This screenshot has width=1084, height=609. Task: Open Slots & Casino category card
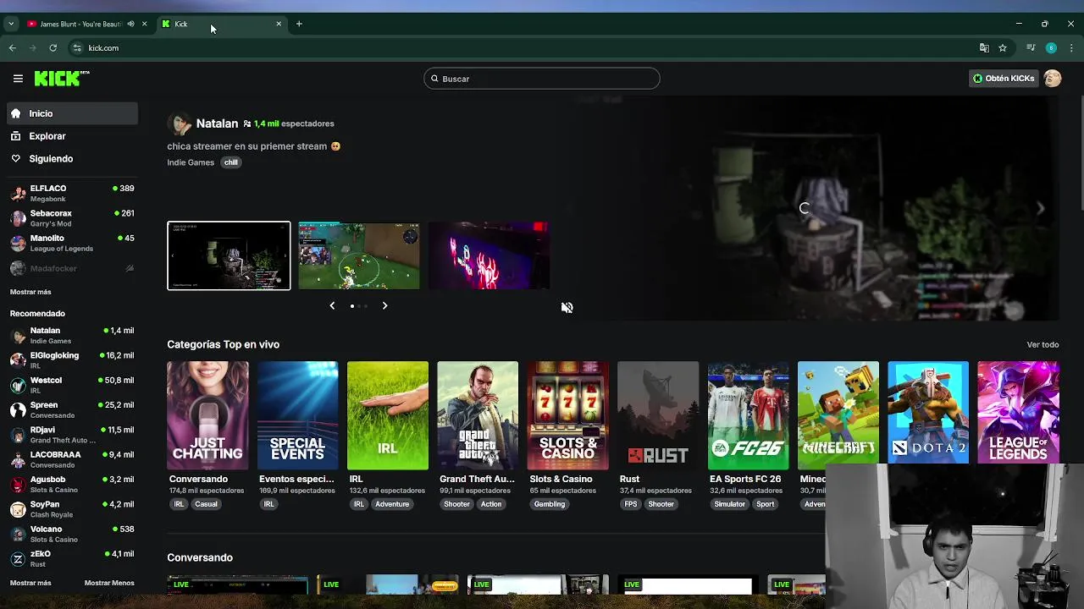568,415
